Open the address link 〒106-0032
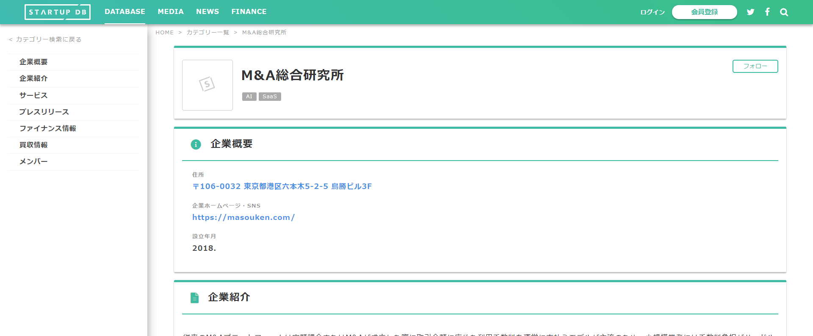This screenshot has height=336, width=813. pyautogui.click(x=282, y=186)
